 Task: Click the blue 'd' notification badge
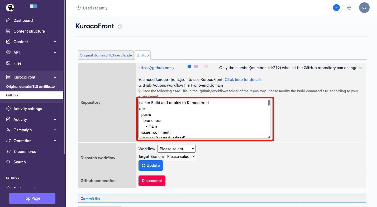point(336,8)
